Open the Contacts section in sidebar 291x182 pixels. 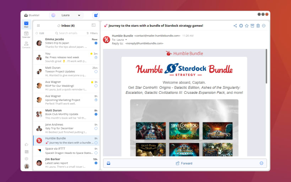point(26,45)
